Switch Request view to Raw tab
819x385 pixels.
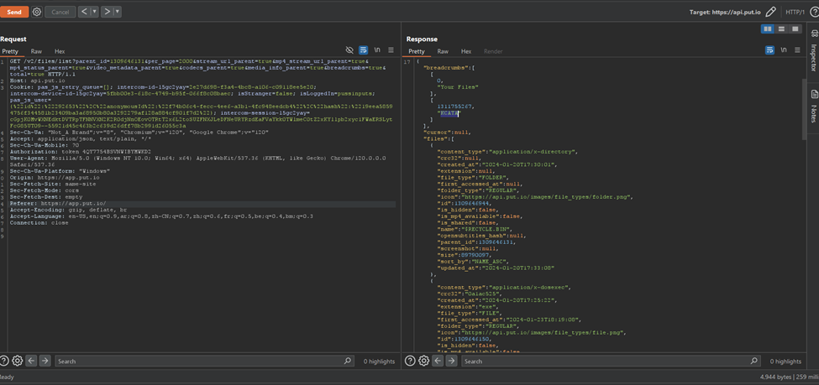(x=36, y=51)
